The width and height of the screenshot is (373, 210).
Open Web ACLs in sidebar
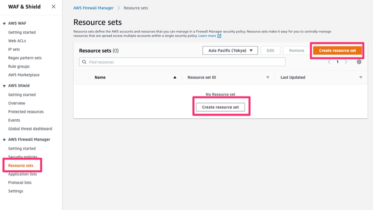click(x=17, y=41)
